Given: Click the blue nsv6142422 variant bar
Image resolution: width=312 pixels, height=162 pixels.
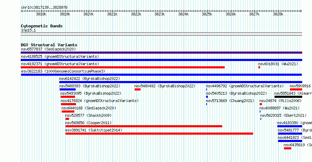Looking at the screenshot, I should coord(181,82).
